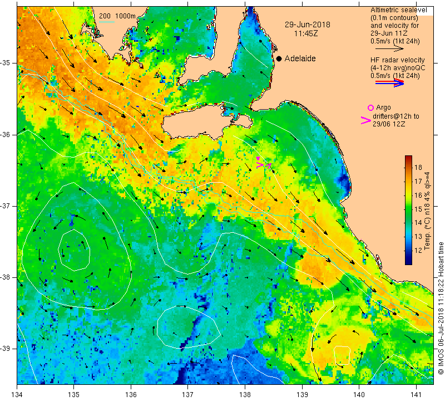Viewport: 445px width, 401px height.
Task: Click the Adelaide city label
Action: tap(300, 58)
